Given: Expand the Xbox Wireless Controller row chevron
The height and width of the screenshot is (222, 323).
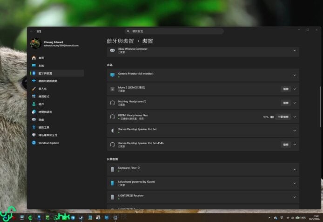Looking at the screenshot, I should tap(295, 50).
